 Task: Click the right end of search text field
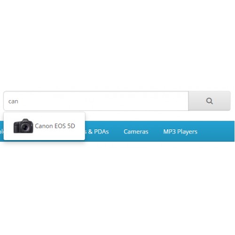(x=183, y=101)
